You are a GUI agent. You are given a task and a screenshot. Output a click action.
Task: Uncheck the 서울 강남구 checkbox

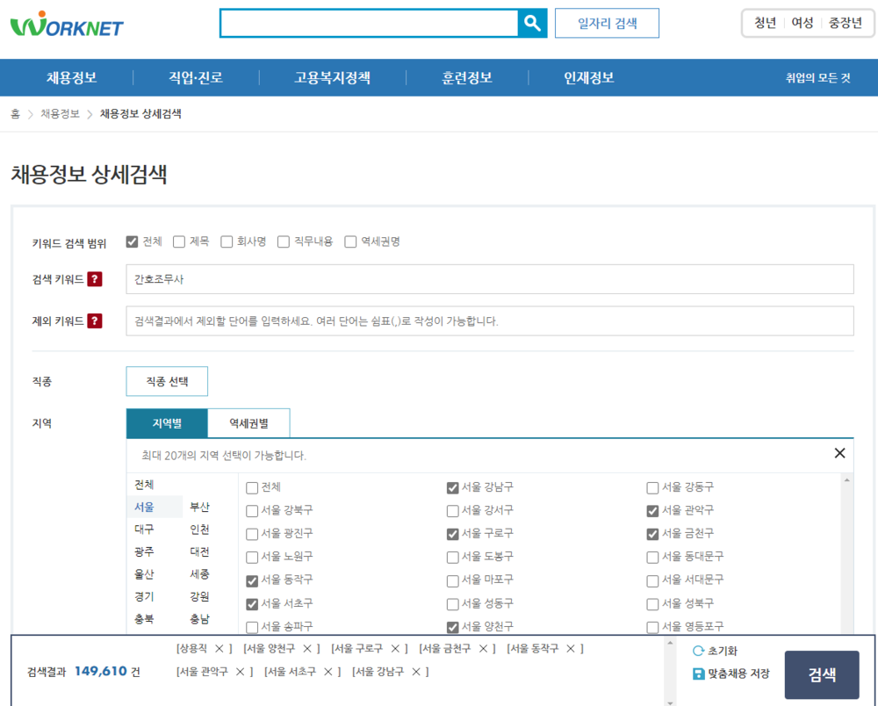coord(452,487)
